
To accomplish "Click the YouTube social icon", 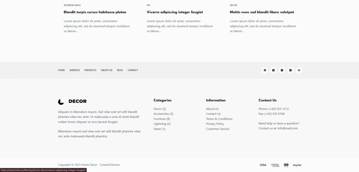I will tap(290, 70).
